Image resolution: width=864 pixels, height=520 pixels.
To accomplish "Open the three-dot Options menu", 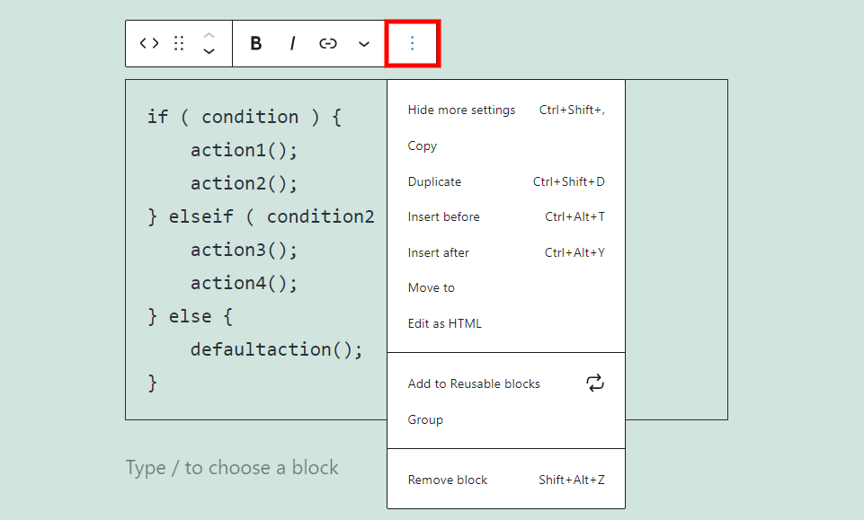I will coord(413,43).
